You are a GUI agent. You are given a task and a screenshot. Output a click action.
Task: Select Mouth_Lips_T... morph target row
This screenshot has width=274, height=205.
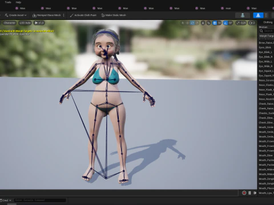266,193
